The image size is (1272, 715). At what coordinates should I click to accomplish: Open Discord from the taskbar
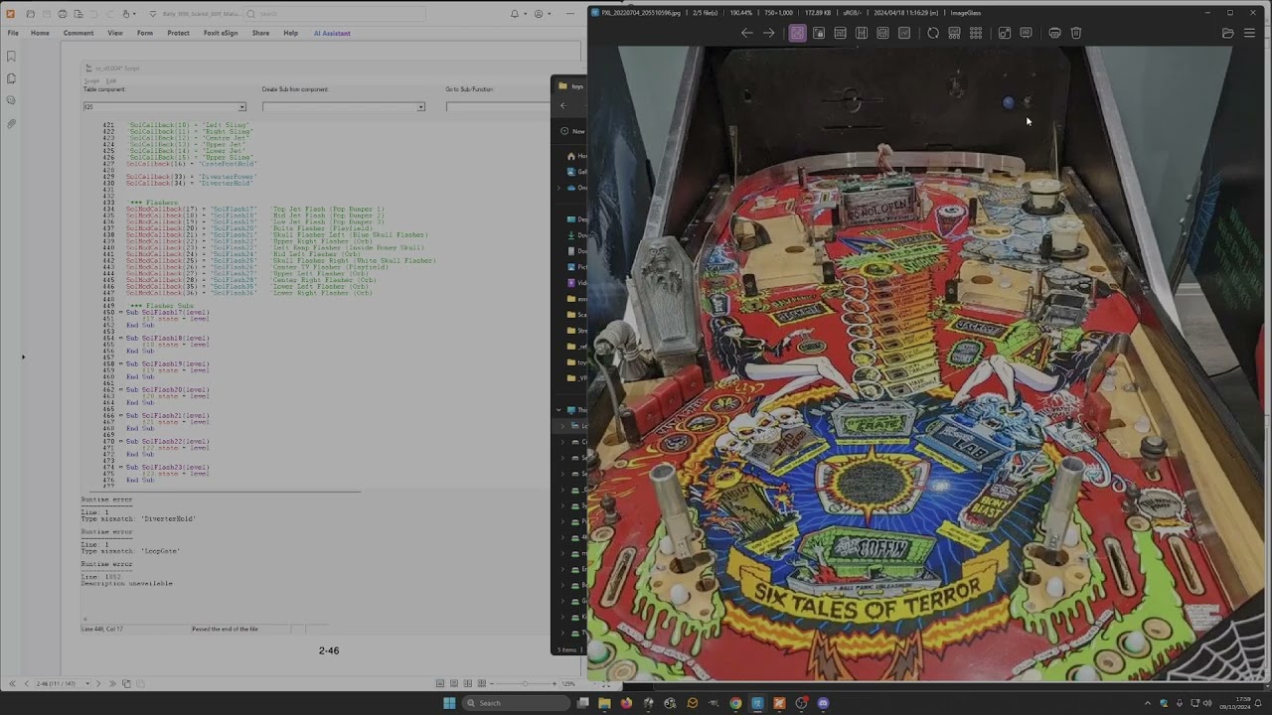823,703
